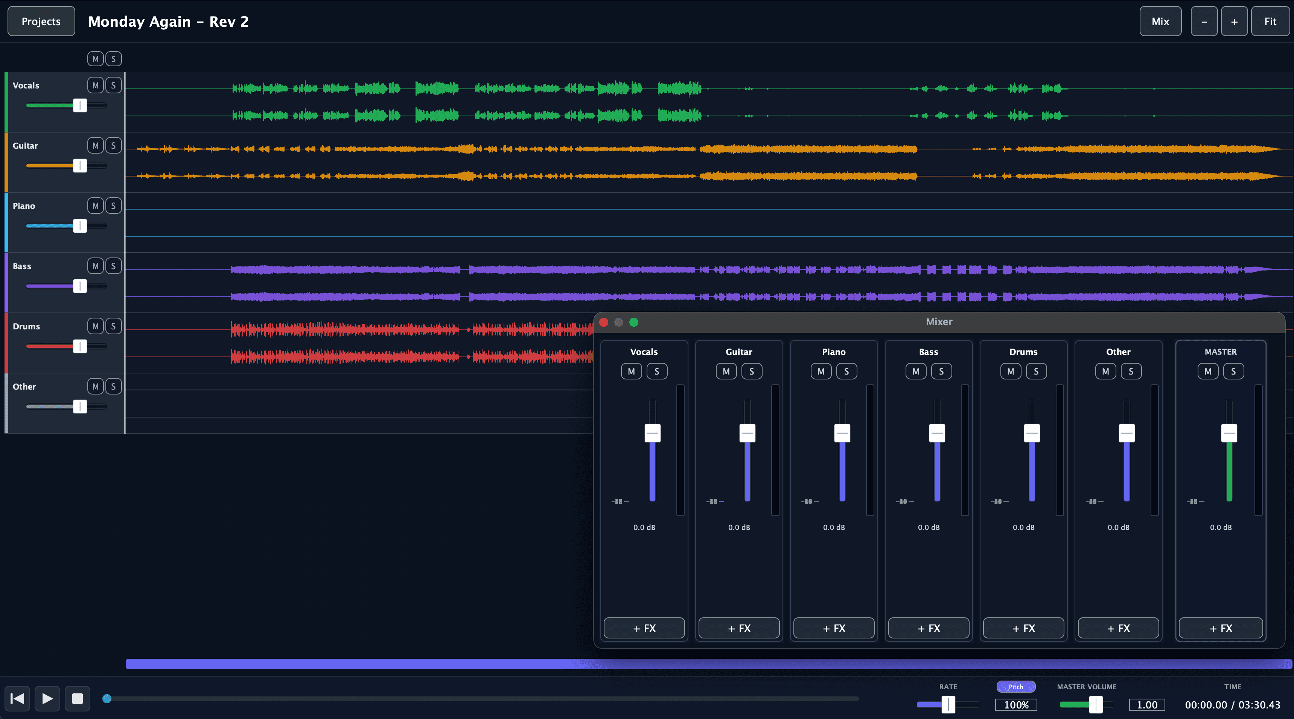Mute Drums channel in Mixer window
This screenshot has height=719, width=1294.
(1011, 371)
